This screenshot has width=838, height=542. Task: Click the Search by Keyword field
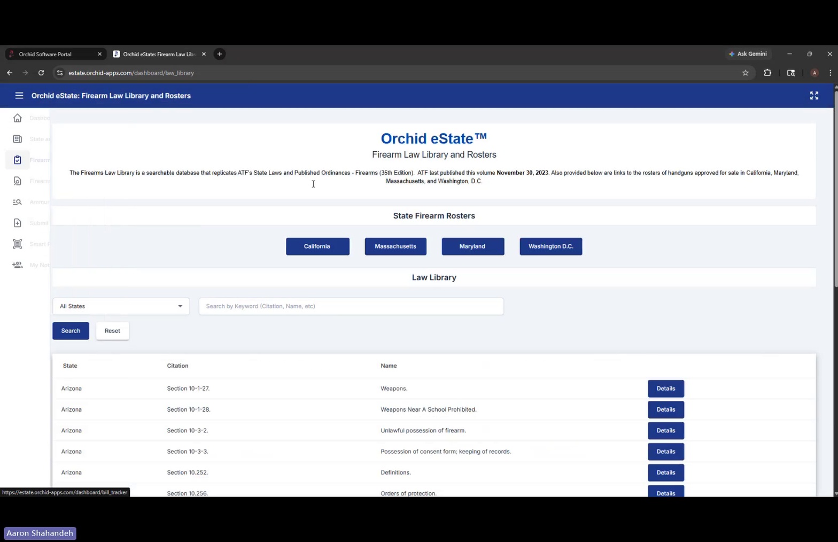point(351,306)
